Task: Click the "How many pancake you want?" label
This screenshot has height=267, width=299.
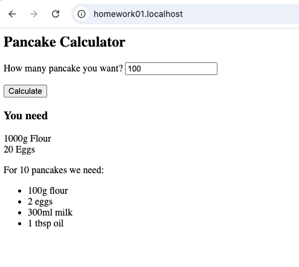Action: coord(63,68)
